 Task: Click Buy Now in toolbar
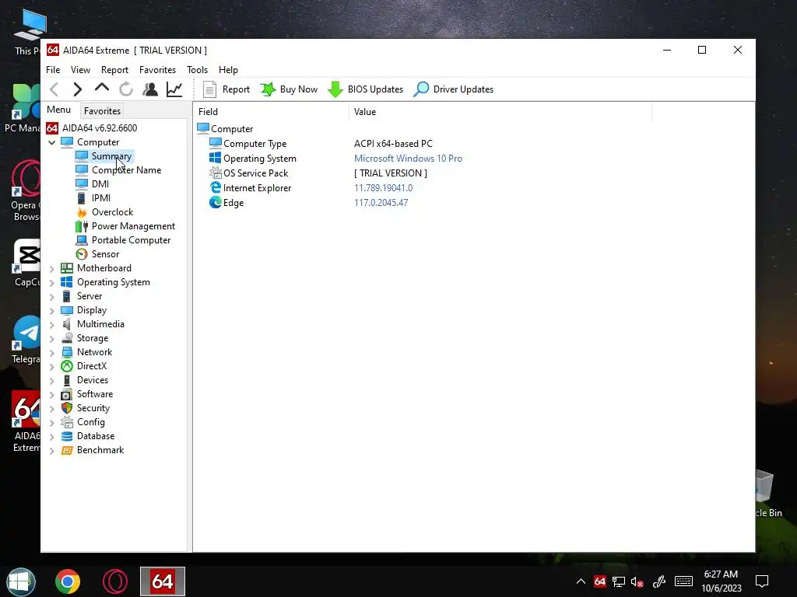pos(290,89)
